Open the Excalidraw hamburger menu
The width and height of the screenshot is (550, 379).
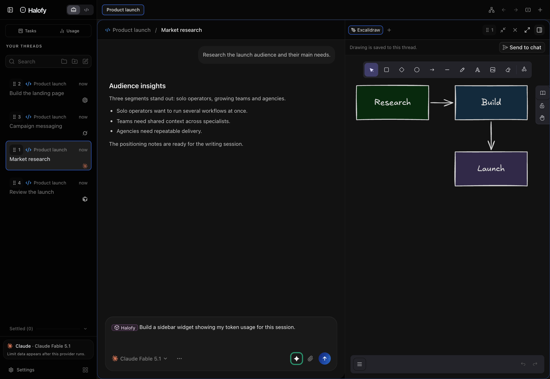[360, 364]
